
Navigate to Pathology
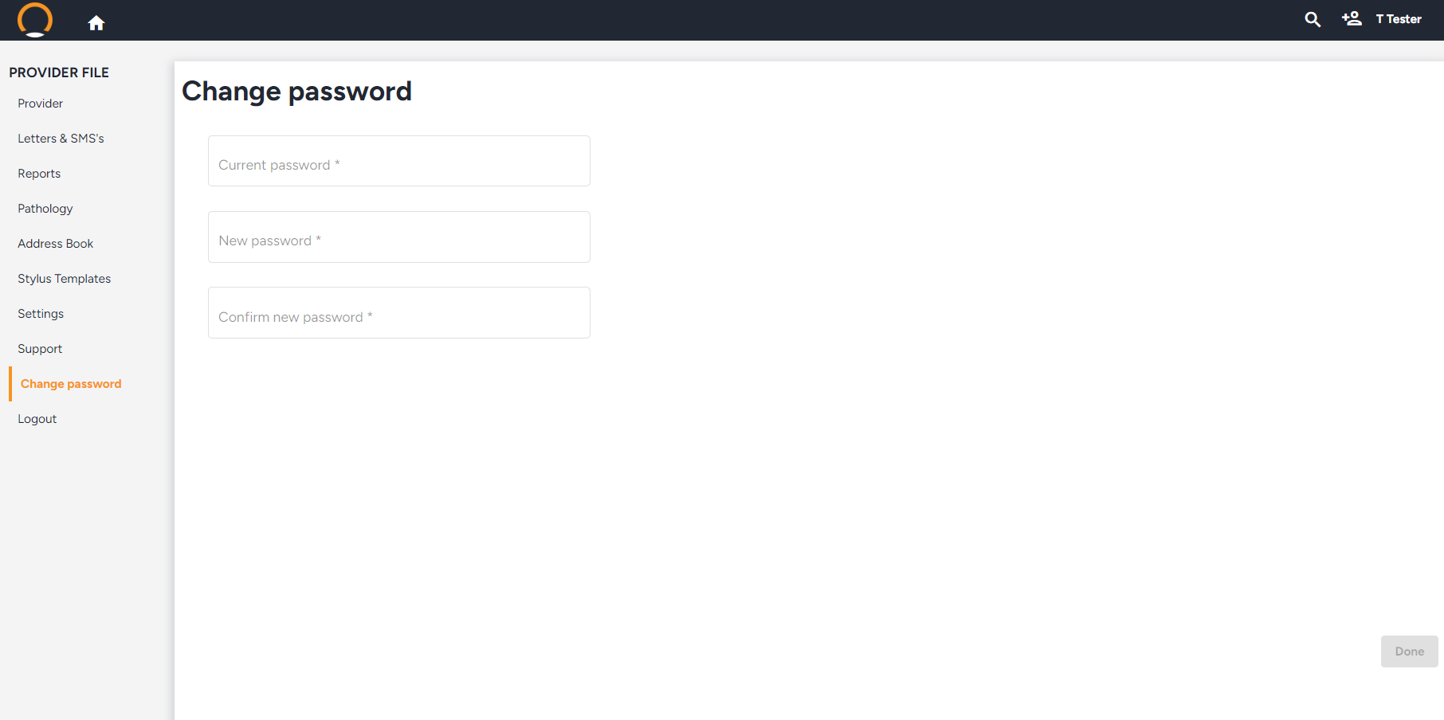click(45, 209)
